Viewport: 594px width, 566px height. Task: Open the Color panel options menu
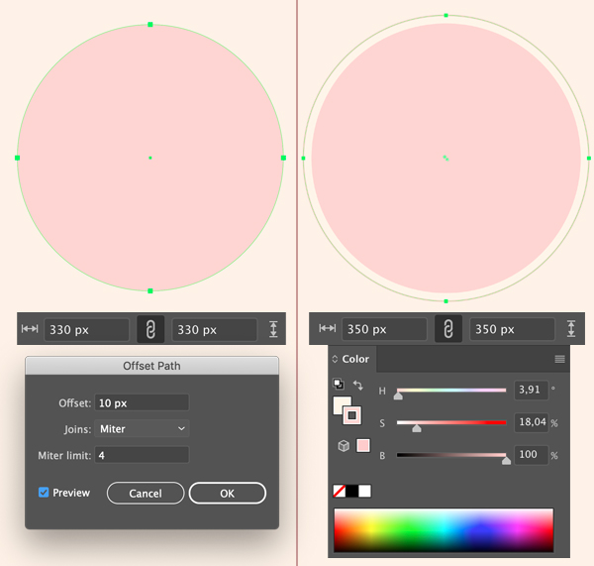559,359
